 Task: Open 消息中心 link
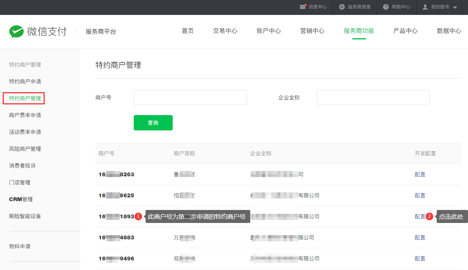tap(317, 7)
